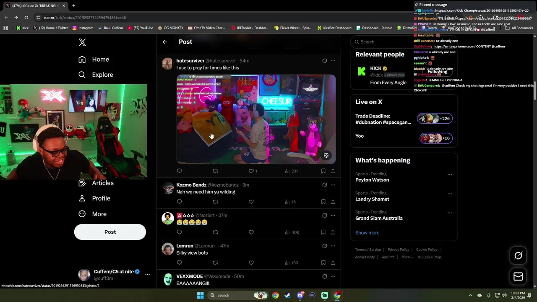Click the white Post button
Image resolution: width=537 pixels, height=302 pixels.
point(110,232)
